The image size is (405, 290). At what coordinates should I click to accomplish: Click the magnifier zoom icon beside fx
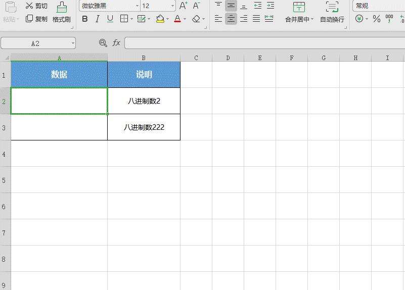tap(103, 43)
